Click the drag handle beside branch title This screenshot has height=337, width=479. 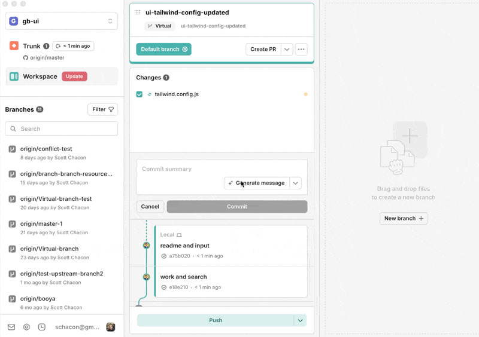pyautogui.click(x=138, y=13)
